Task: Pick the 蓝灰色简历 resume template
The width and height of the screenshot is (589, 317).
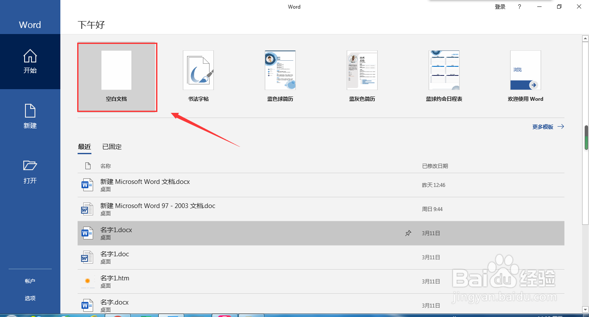Action: click(x=362, y=77)
